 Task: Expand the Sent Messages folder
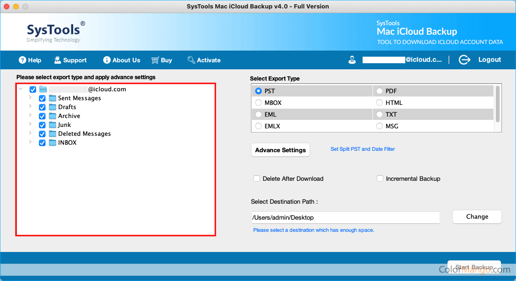(30, 98)
